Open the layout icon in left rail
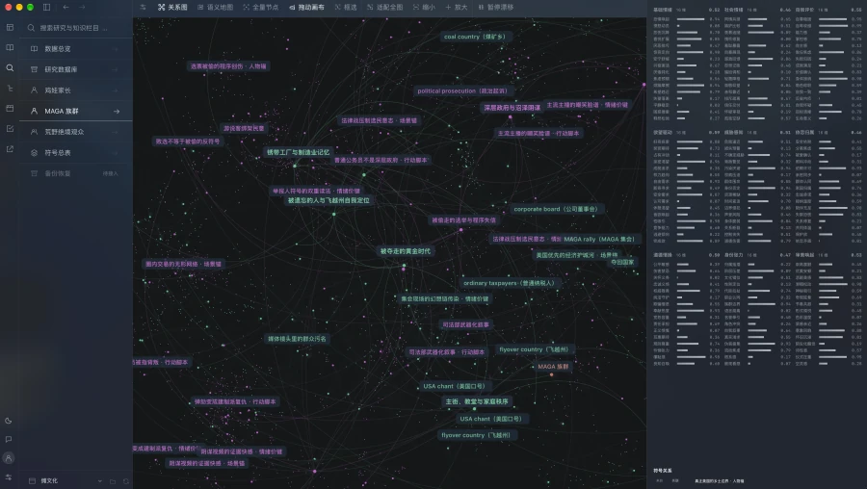The height and width of the screenshot is (489, 867). click(x=10, y=27)
